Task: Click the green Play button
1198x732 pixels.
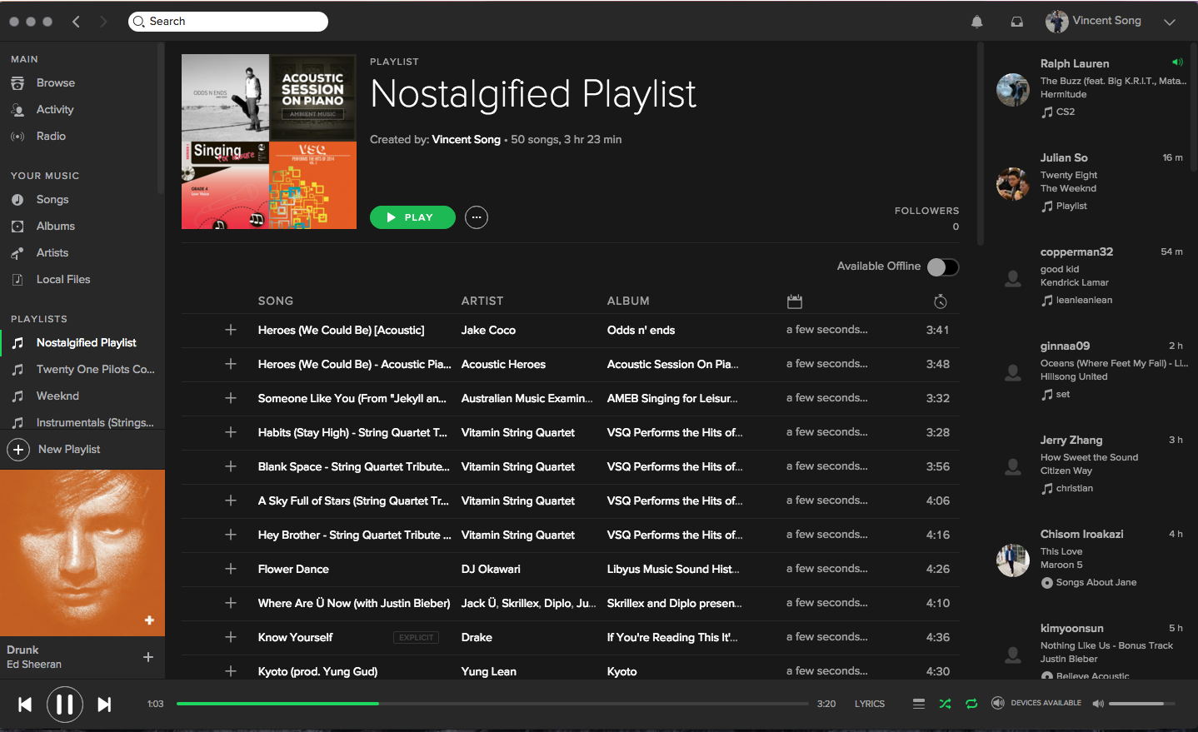Action: 412,217
